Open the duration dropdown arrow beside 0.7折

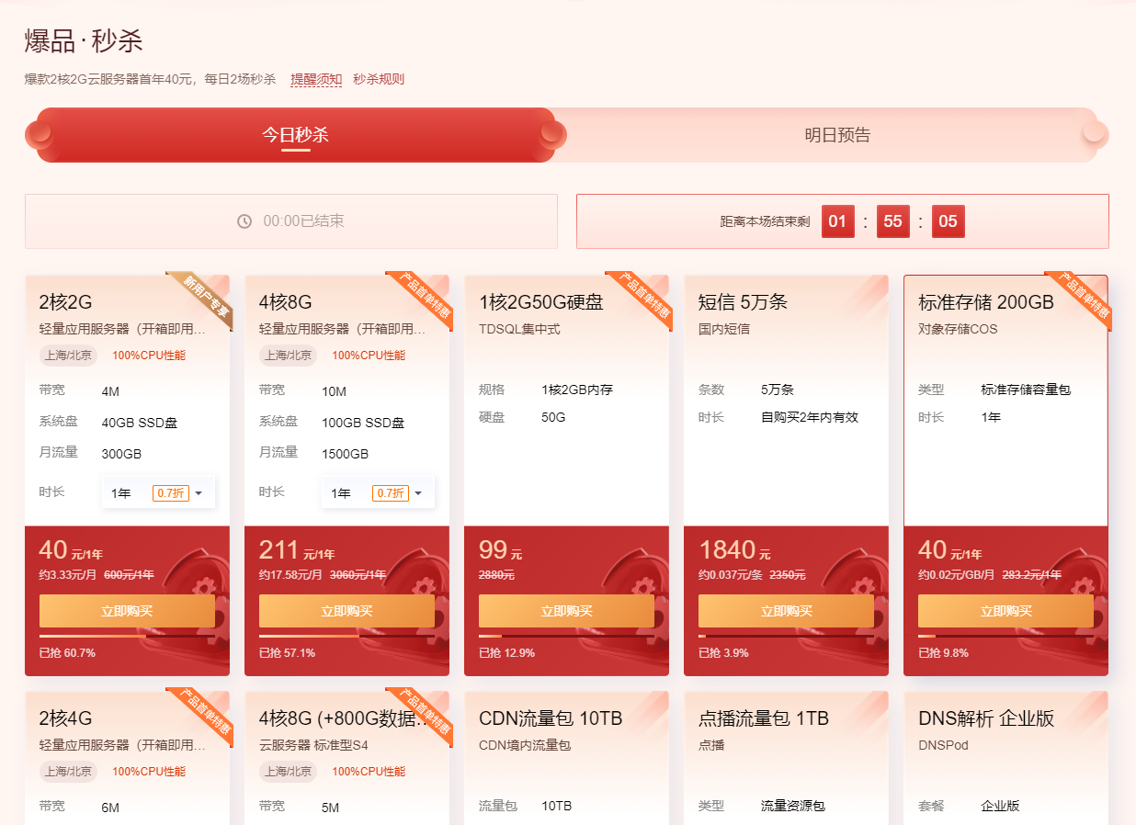pos(199,492)
